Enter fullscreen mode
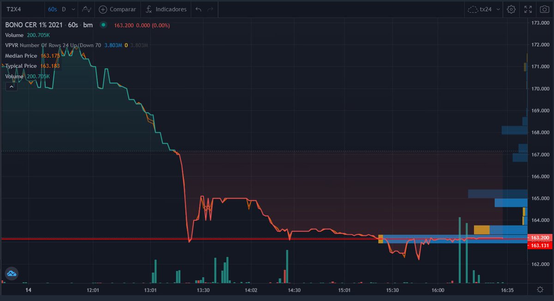 pos(528,9)
